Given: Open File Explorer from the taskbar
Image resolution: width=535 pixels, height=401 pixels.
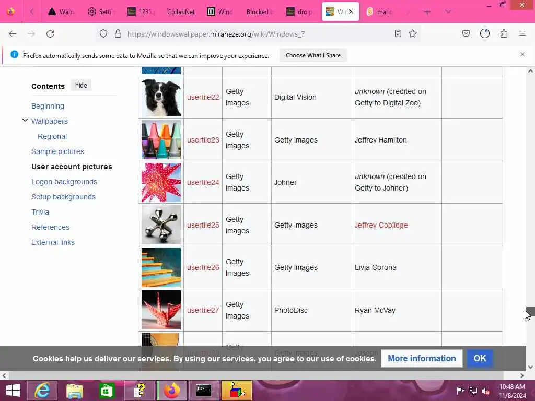Looking at the screenshot, I should tap(75, 391).
